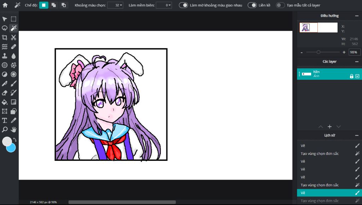The height and width of the screenshot is (205, 362).
Task: Collapse the 'Lịch sử' panel
Action: [x=357, y=135]
